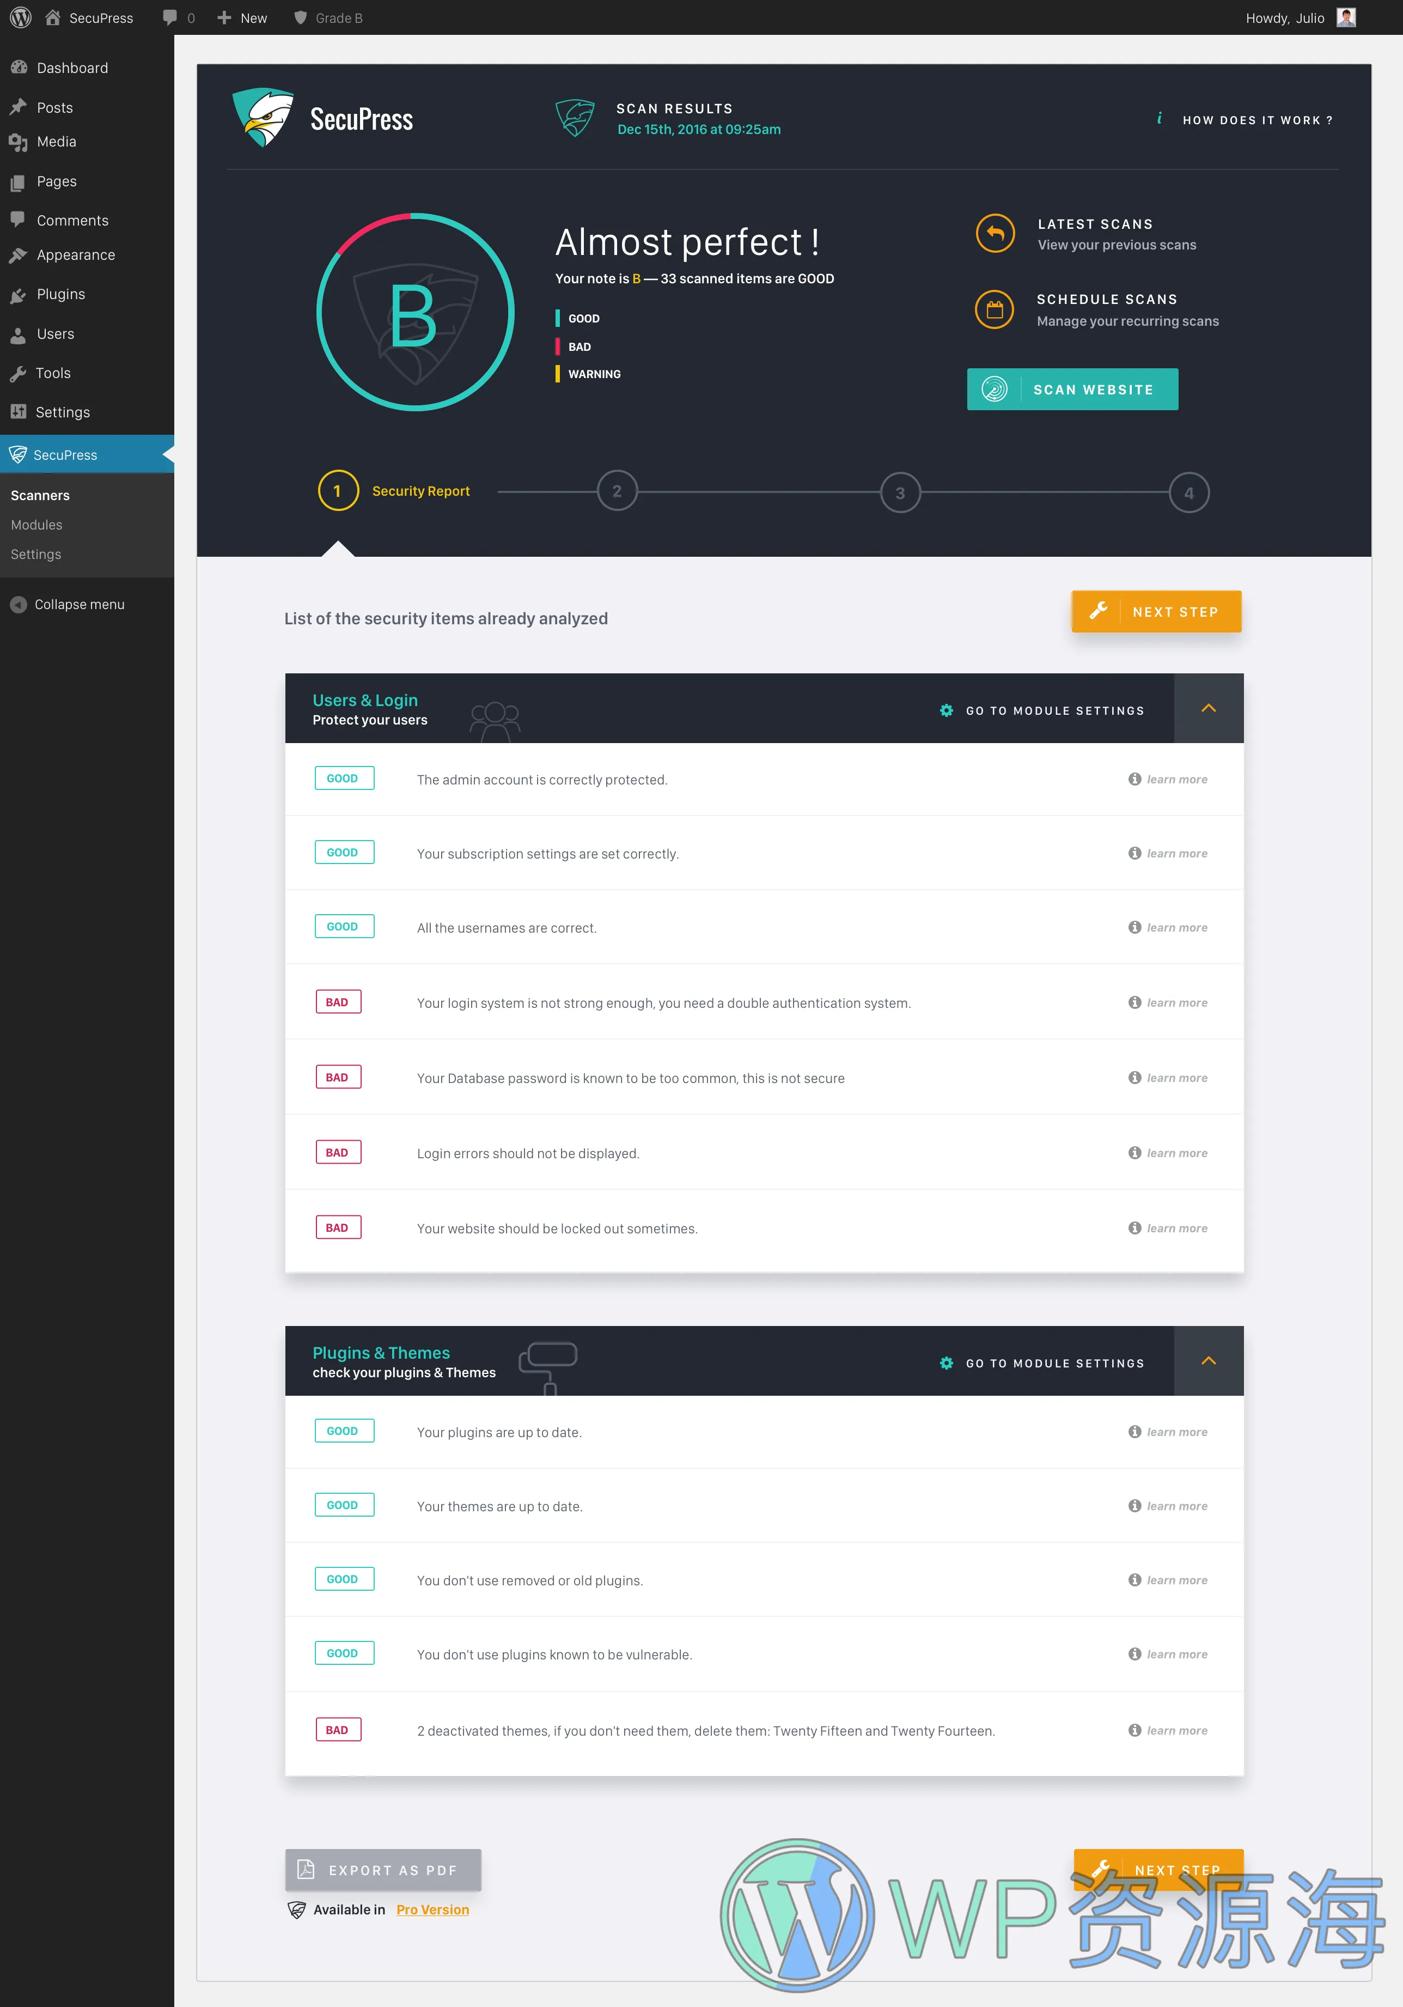The width and height of the screenshot is (1403, 2007).
Task: Click the info icon on the Database password row
Action: point(1134,1078)
